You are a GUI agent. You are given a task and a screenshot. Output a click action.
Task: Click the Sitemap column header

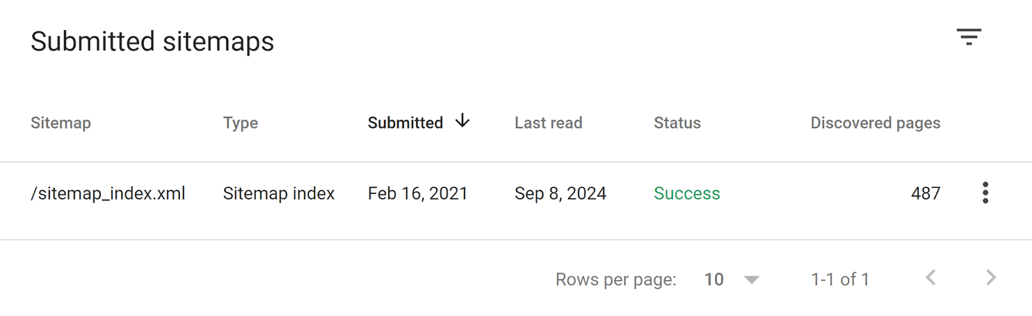pyautogui.click(x=60, y=123)
